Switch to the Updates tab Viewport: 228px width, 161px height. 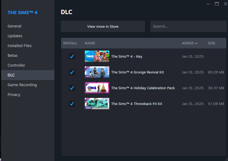(x=28, y=36)
